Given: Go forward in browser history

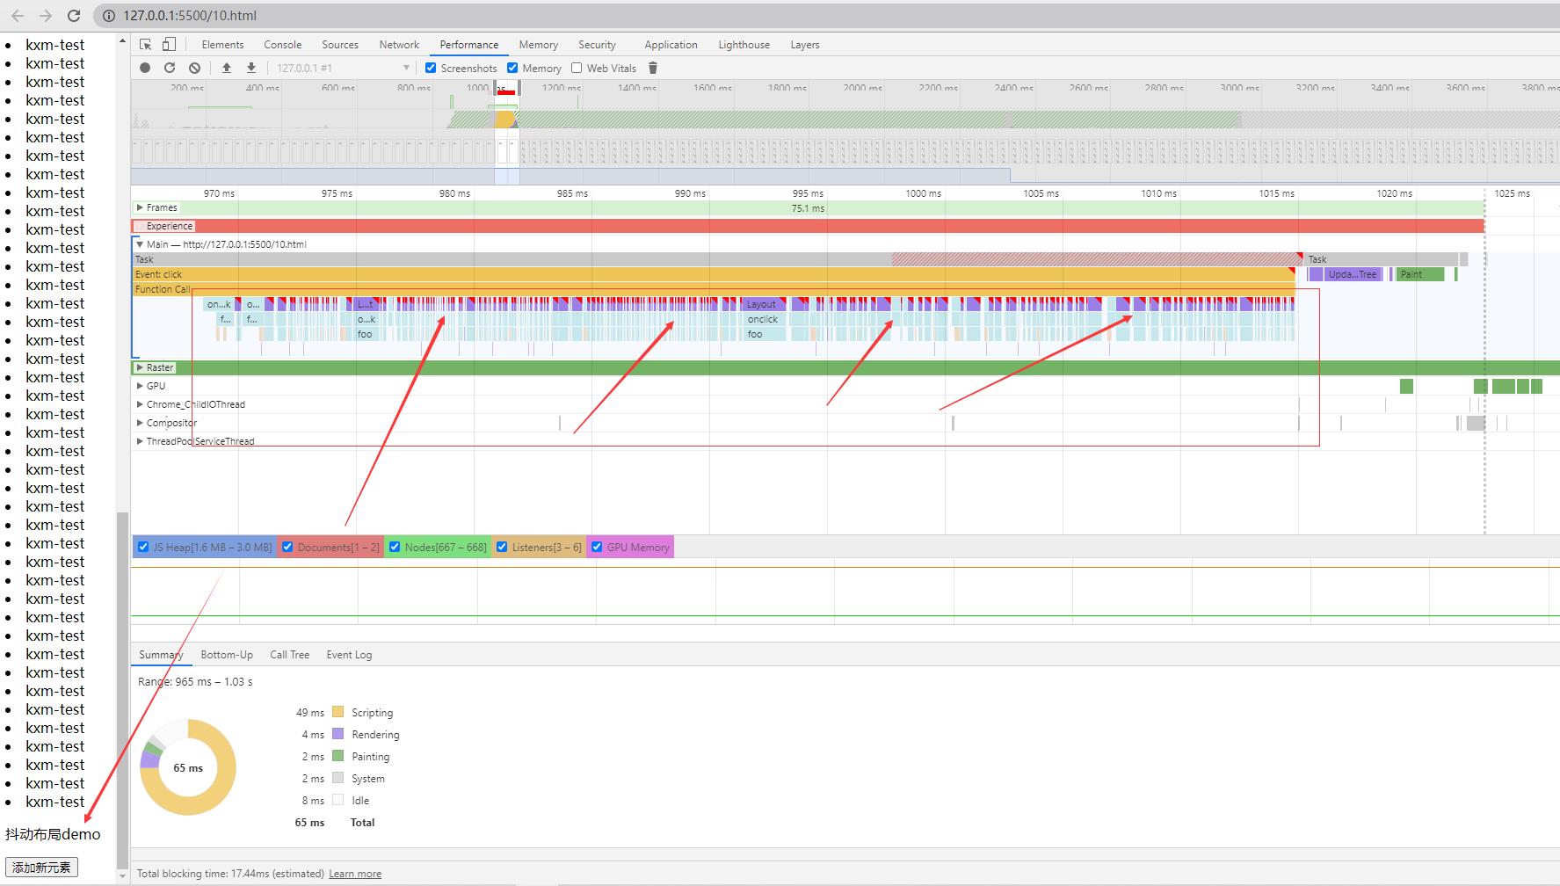Looking at the screenshot, I should pos(46,16).
